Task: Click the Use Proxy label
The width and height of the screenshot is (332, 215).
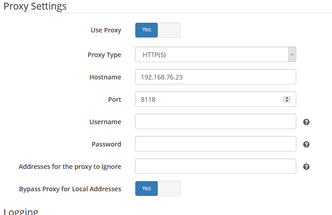Action: pos(106,30)
